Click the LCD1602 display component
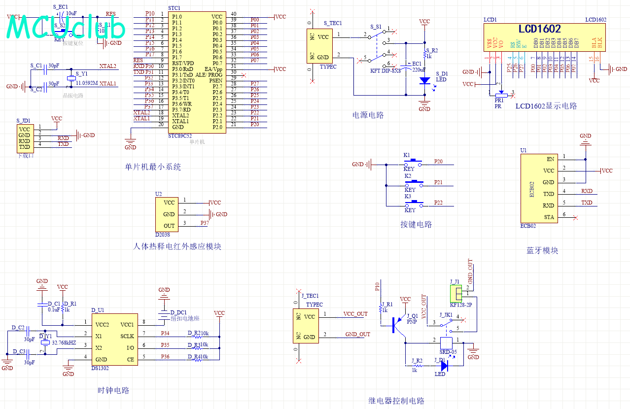The height and width of the screenshot is (409, 630). [539, 37]
